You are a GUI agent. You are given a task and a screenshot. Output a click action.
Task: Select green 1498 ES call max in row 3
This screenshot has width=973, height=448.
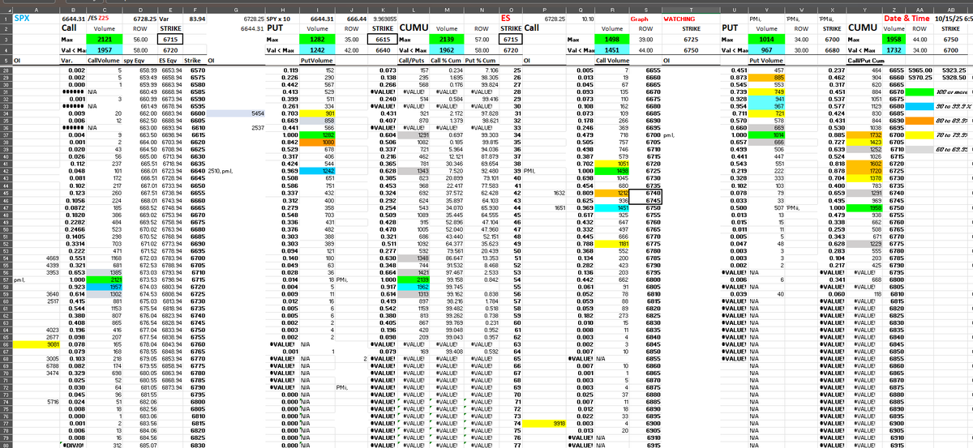click(x=612, y=38)
